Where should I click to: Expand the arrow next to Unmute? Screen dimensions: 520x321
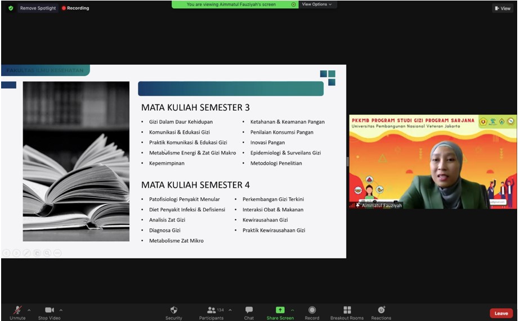pyautogui.click(x=29, y=310)
